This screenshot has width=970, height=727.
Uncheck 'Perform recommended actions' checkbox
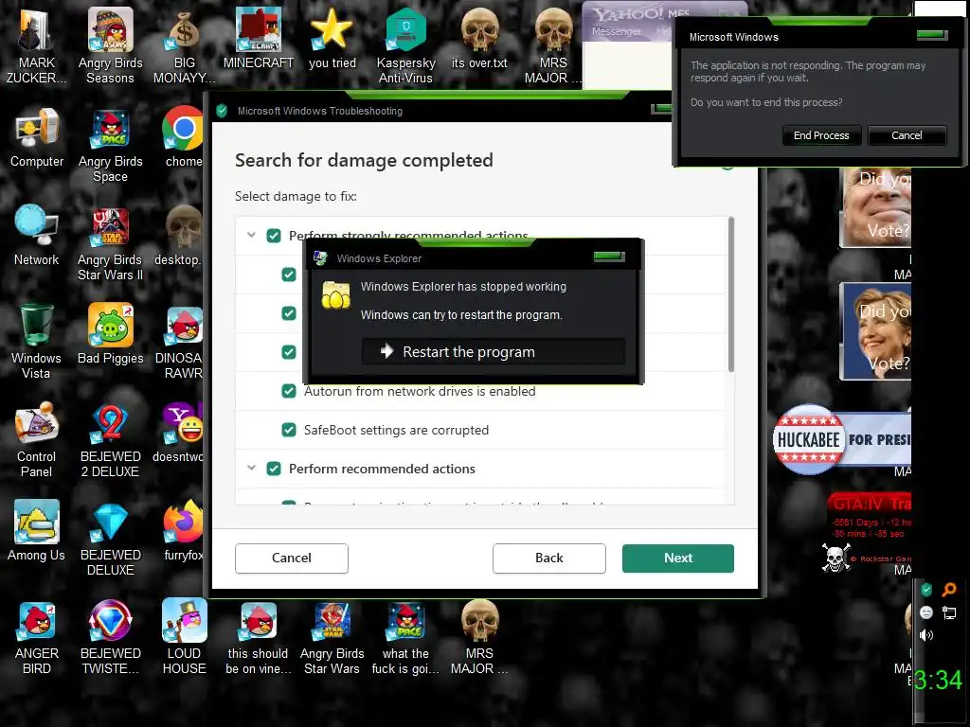coord(274,469)
